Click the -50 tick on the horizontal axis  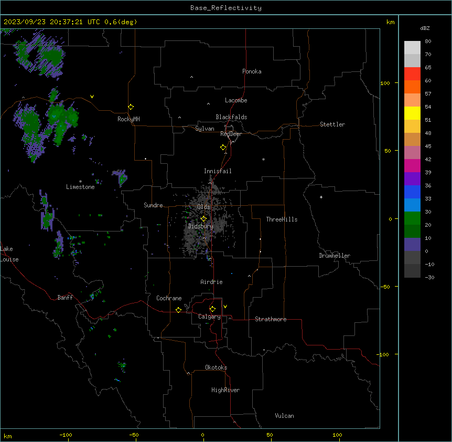[x=134, y=435]
